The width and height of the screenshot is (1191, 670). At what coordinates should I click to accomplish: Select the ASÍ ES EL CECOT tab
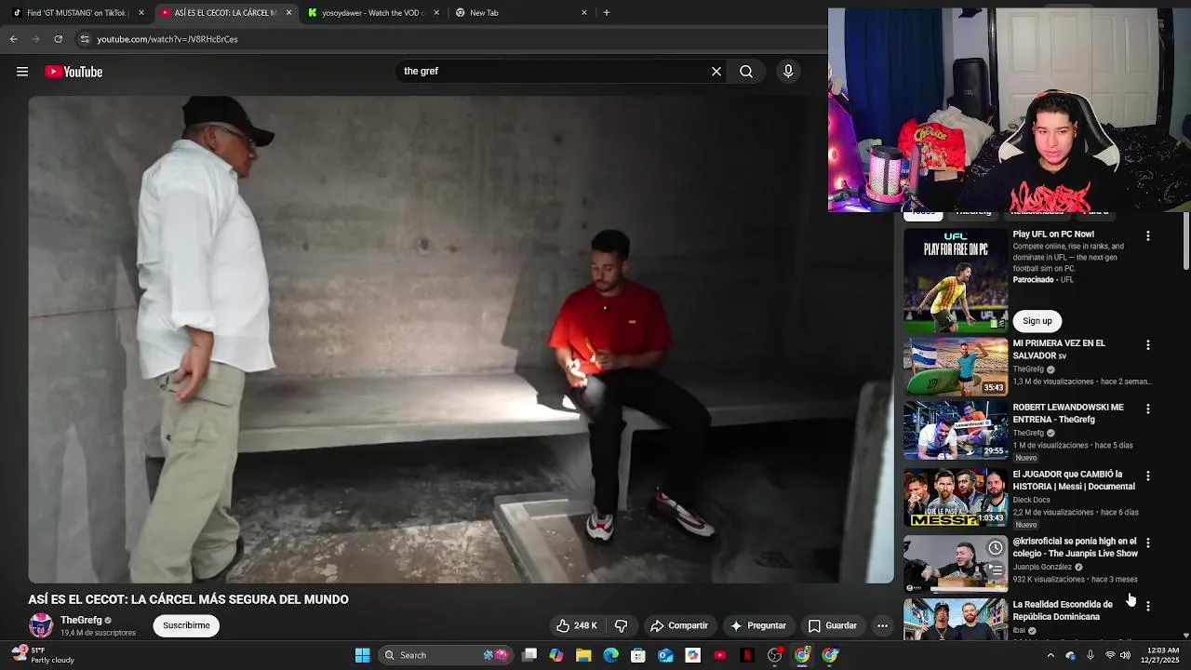224,13
